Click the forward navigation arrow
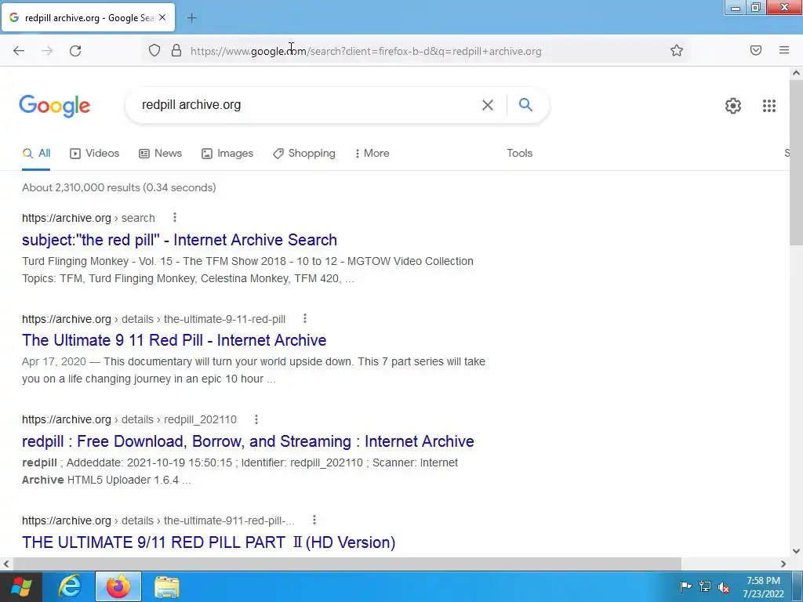The image size is (803, 602). tap(47, 51)
